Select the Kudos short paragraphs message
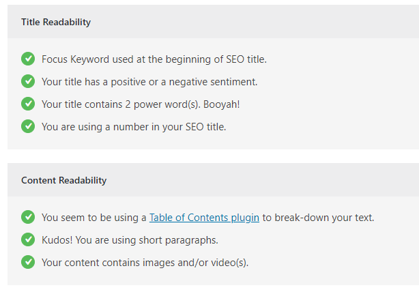419x292 pixels. click(130, 240)
